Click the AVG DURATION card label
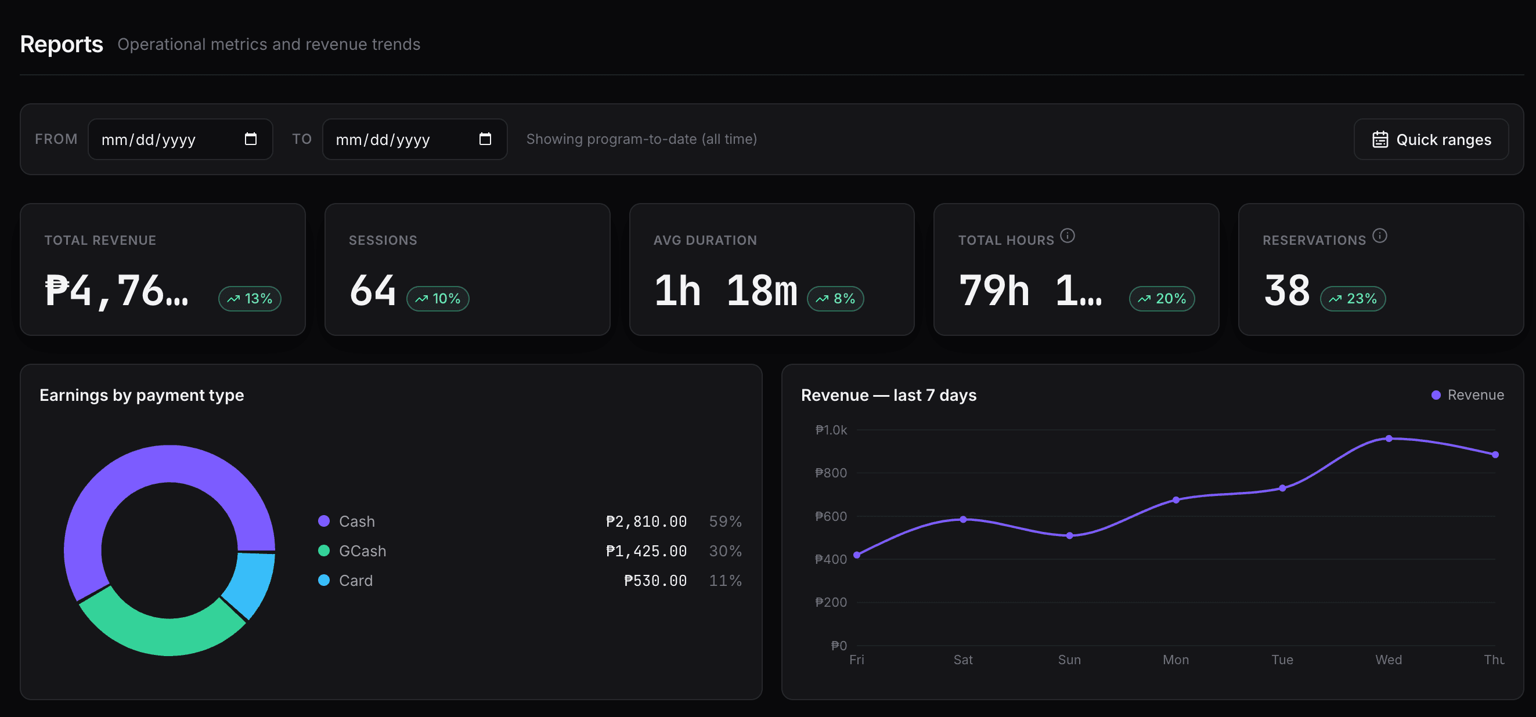 click(x=705, y=240)
